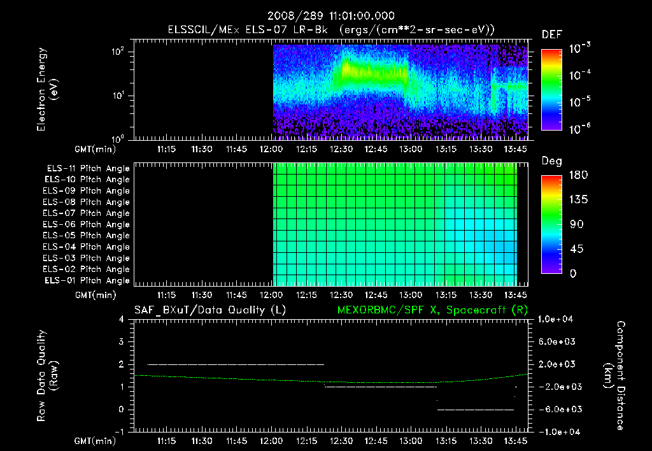Viewport: 652px width, 451px height.
Task: Click the Deg color bar label
Action: (x=552, y=161)
